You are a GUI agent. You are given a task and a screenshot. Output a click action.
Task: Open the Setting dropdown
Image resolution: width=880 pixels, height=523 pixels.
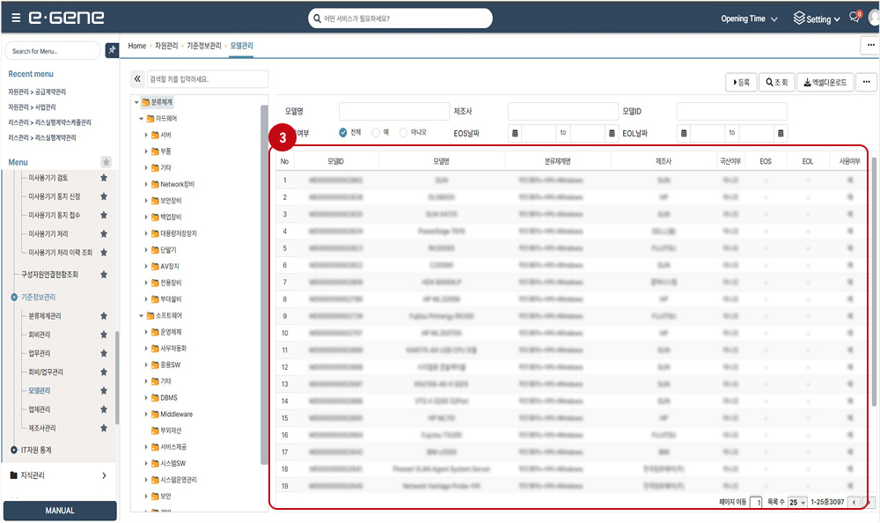tap(811, 18)
